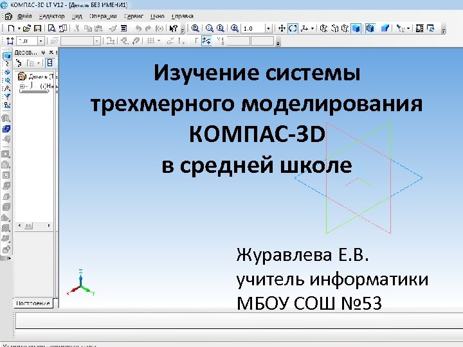Screen dimensions: 463x347
Task: Click the Refresh view icon
Action: [430, 28]
